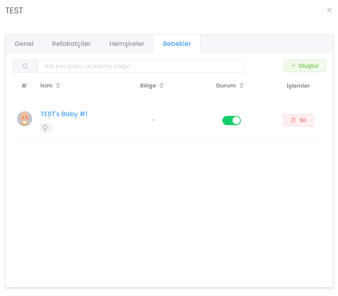Delete the baby with the Sil button

(x=298, y=120)
